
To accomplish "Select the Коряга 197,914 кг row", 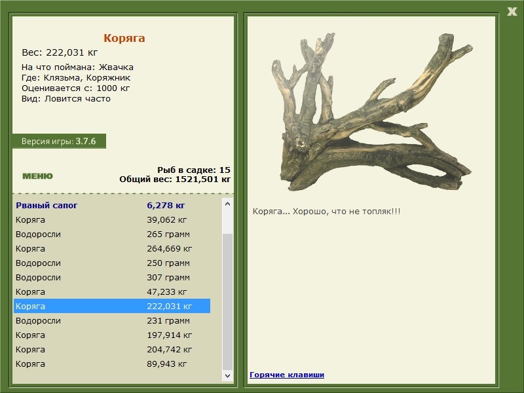I will click(x=112, y=335).
